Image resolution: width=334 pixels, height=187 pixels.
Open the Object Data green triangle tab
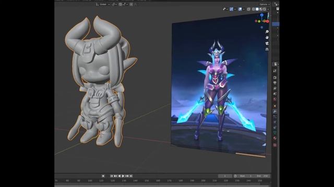[275, 133]
